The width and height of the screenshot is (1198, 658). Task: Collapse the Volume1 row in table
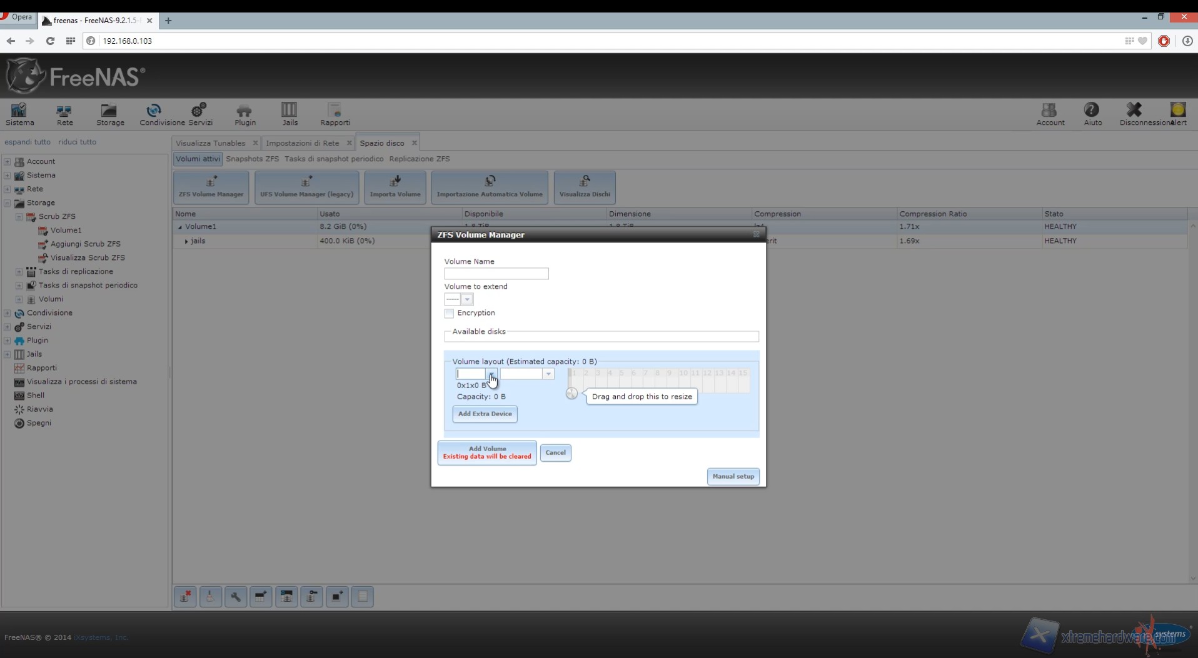[x=180, y=227]
